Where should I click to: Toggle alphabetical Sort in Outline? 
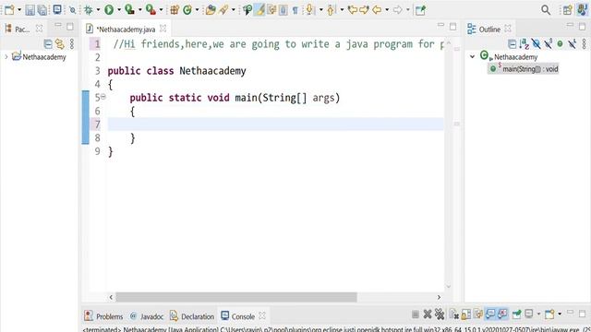(524, 44)
